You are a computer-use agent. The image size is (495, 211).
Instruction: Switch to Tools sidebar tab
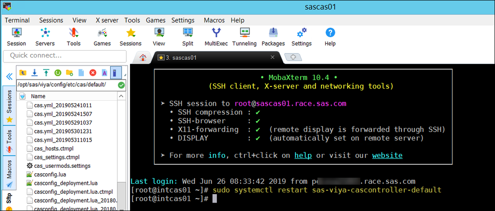pyautogui.click(x=9, y=141)
